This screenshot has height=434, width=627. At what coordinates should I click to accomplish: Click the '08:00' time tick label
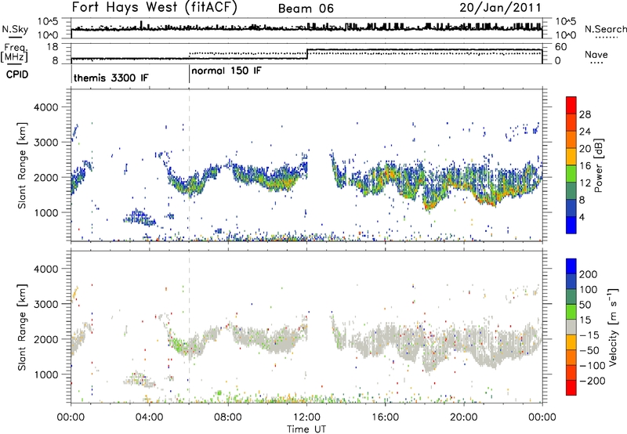[228, 418]
